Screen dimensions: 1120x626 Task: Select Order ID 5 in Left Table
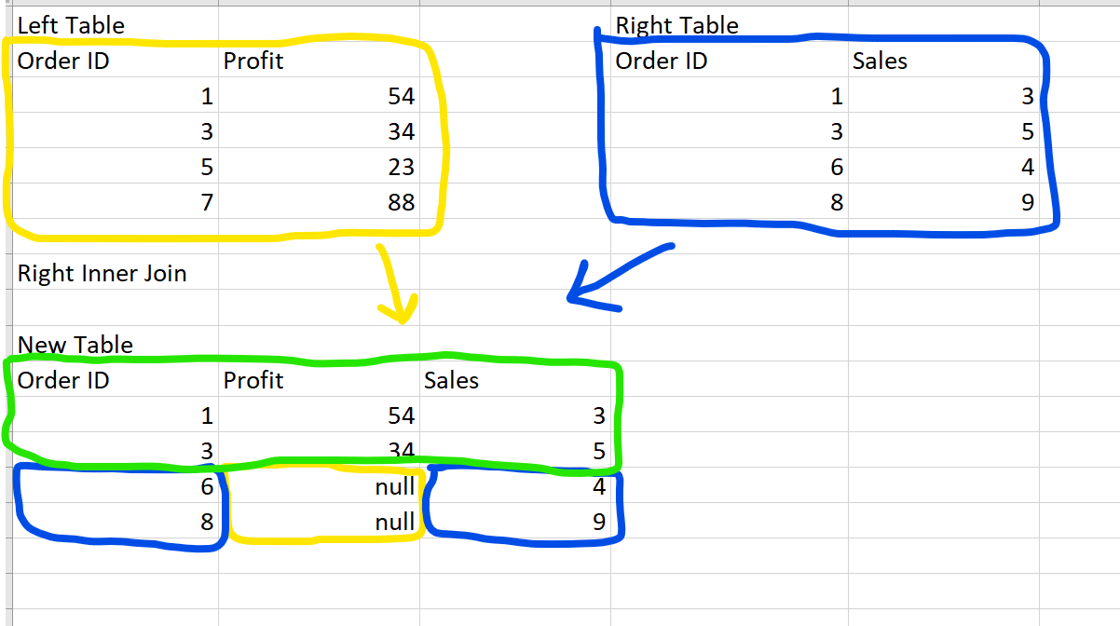tap(206, 168)
